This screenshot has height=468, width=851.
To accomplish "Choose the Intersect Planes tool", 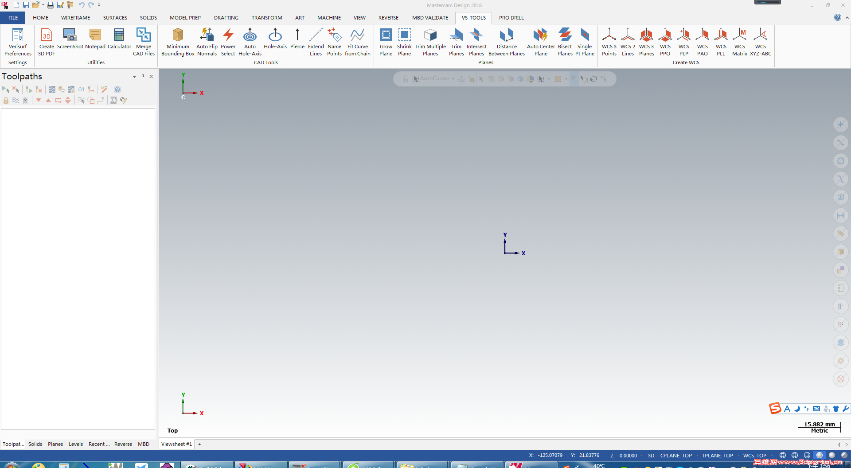I will pyautogui.click(x=476, y=42).
